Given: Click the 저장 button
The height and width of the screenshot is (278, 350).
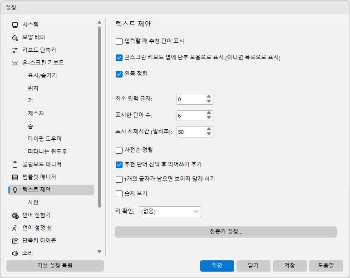Looking at the screenshot, I should 290,266.
